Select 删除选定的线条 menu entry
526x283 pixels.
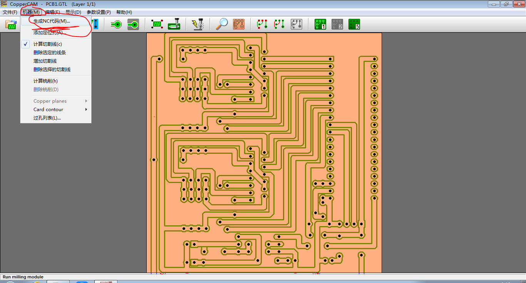56,53
